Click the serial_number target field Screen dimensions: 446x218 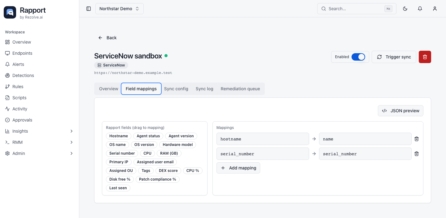[x=365, y=154]
